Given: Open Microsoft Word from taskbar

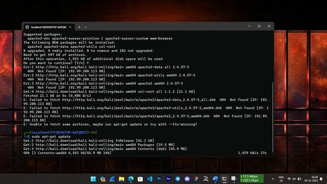Looking at the screenshot, I should point(215,179).
